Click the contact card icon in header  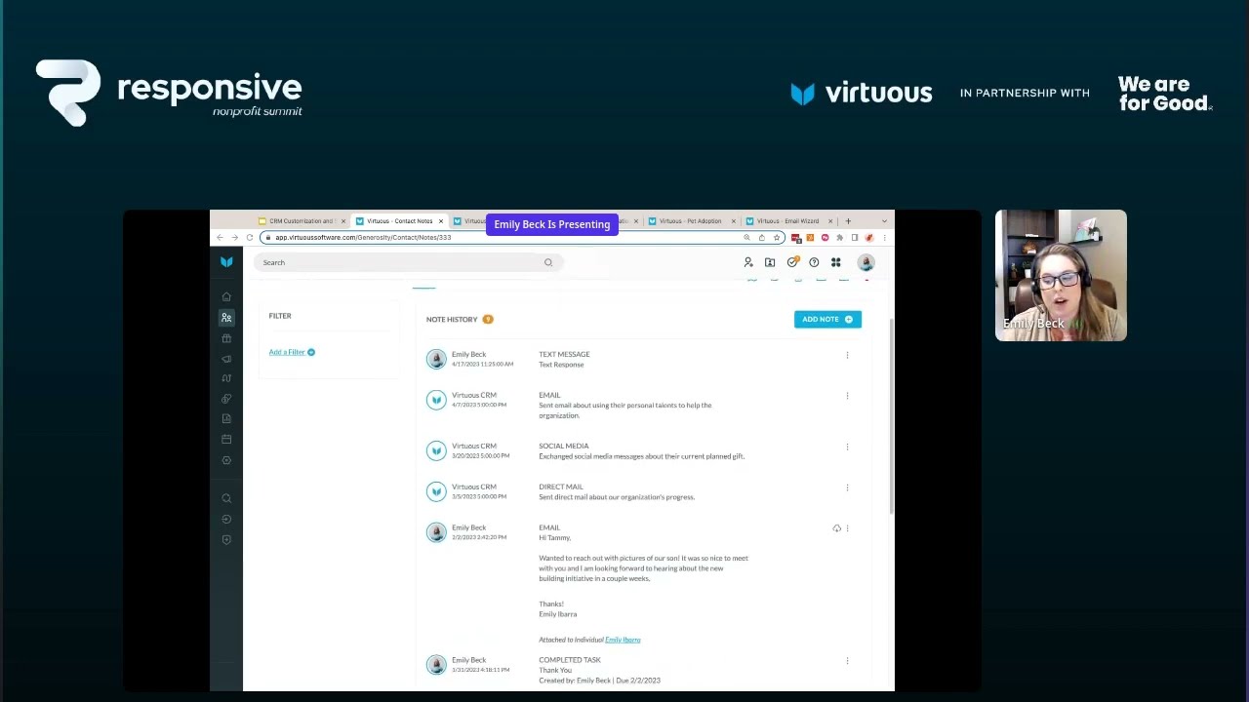tap(770, 262)
